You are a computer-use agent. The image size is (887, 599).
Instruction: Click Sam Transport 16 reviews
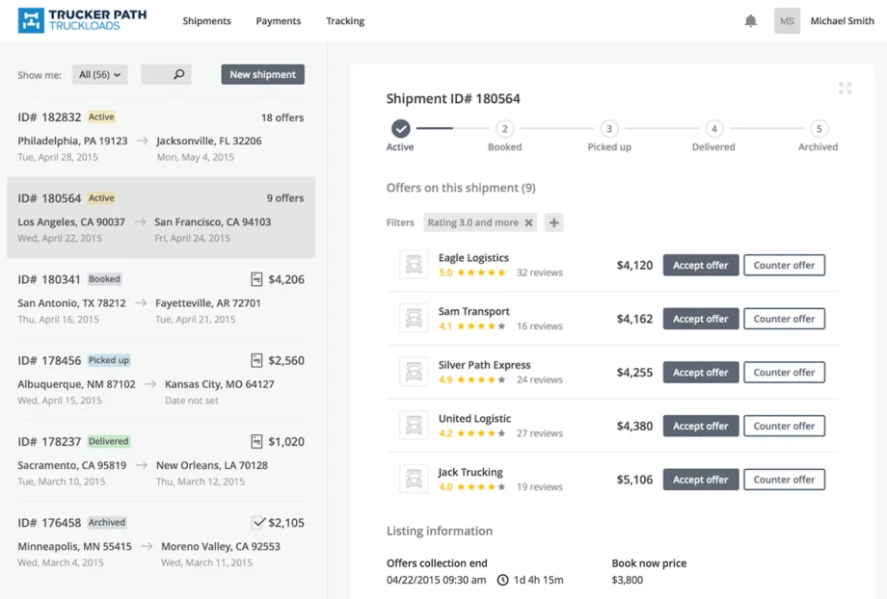[540, 326]
